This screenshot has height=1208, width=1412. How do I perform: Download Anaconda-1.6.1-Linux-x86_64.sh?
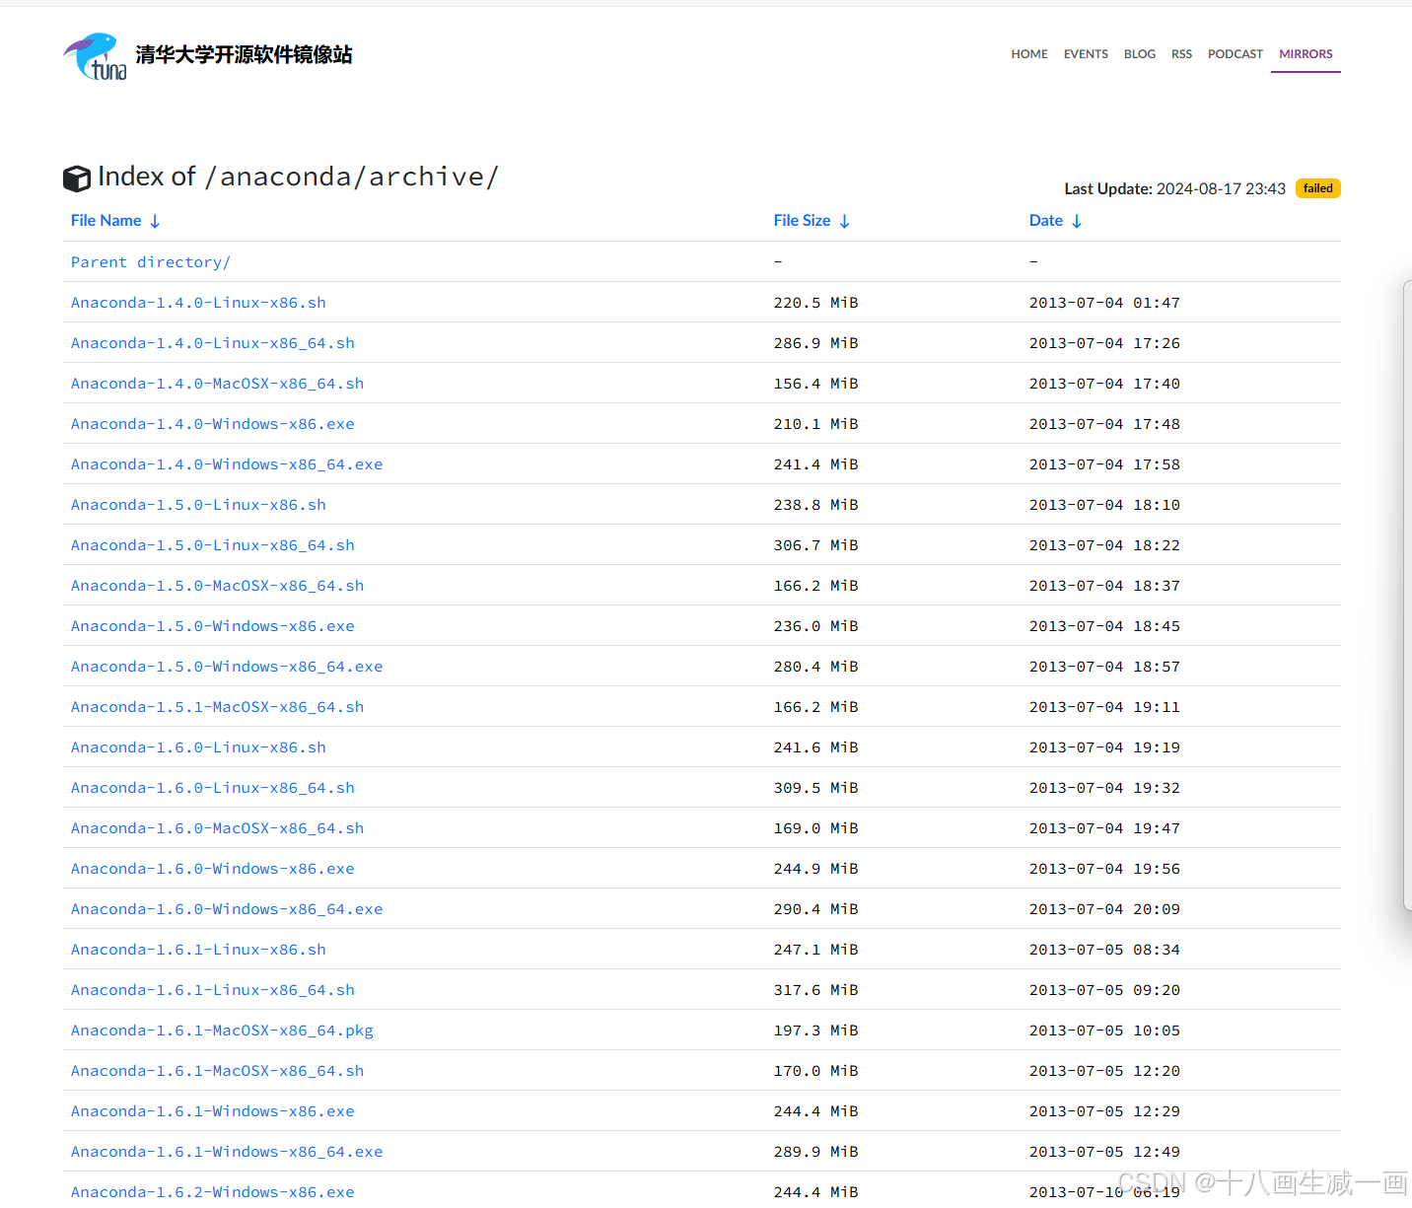click(x=213, y=990)
